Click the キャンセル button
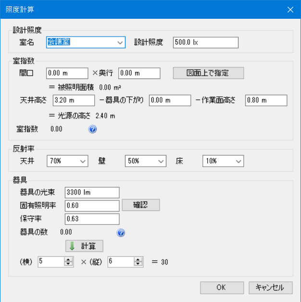301x302 pixels. point(271,288)
